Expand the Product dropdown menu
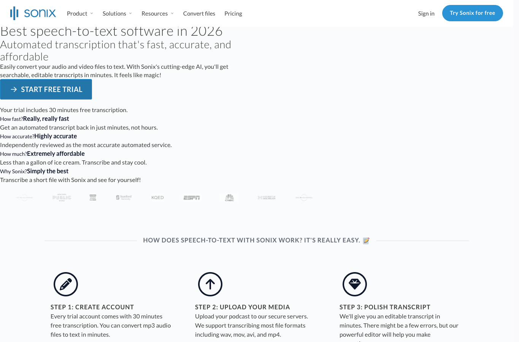Viewport: 519px width, 342px height. (x=80, y=14)
